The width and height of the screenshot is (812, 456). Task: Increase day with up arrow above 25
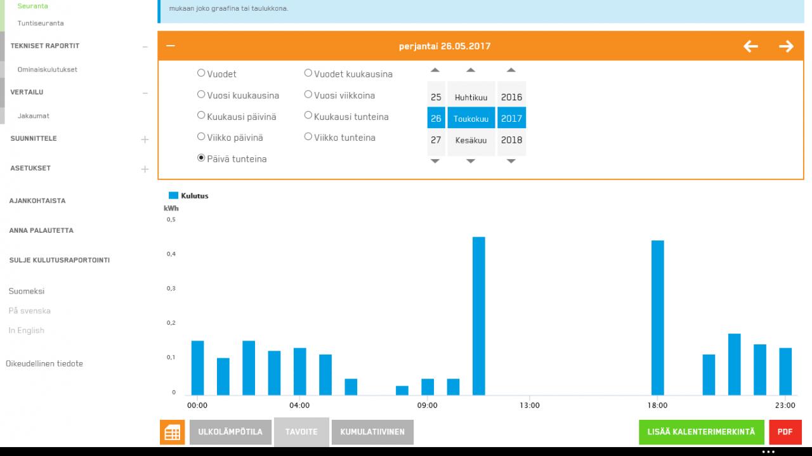coord(435,70)
